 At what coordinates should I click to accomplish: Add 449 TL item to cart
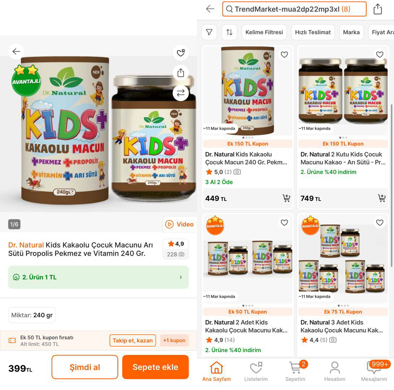pyautogui.click(x=286, y=198)
